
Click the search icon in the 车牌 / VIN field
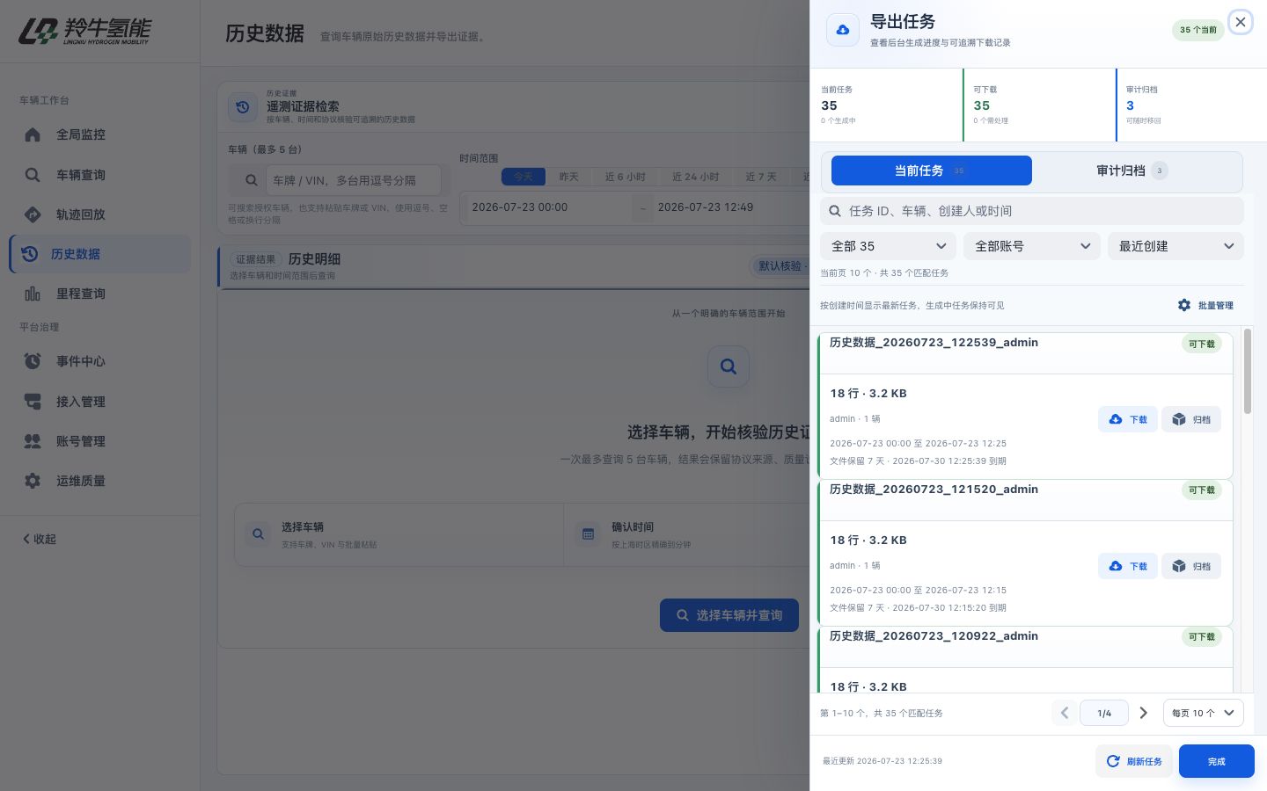coord(252,180)
